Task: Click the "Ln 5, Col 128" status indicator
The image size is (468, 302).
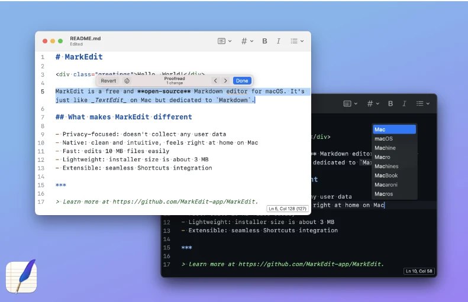Action: [x=288, y=209]
